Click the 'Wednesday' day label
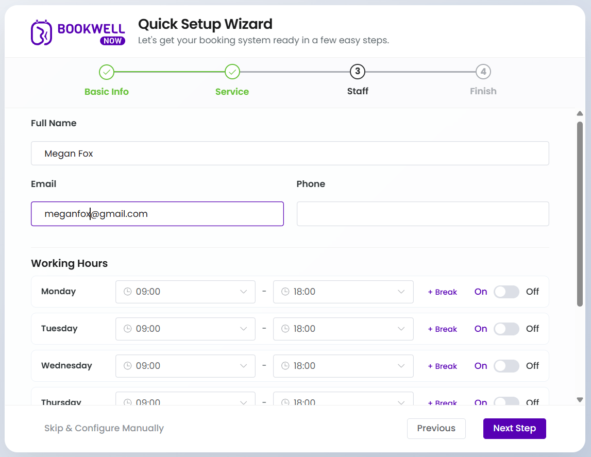 (x=66, y=365)
